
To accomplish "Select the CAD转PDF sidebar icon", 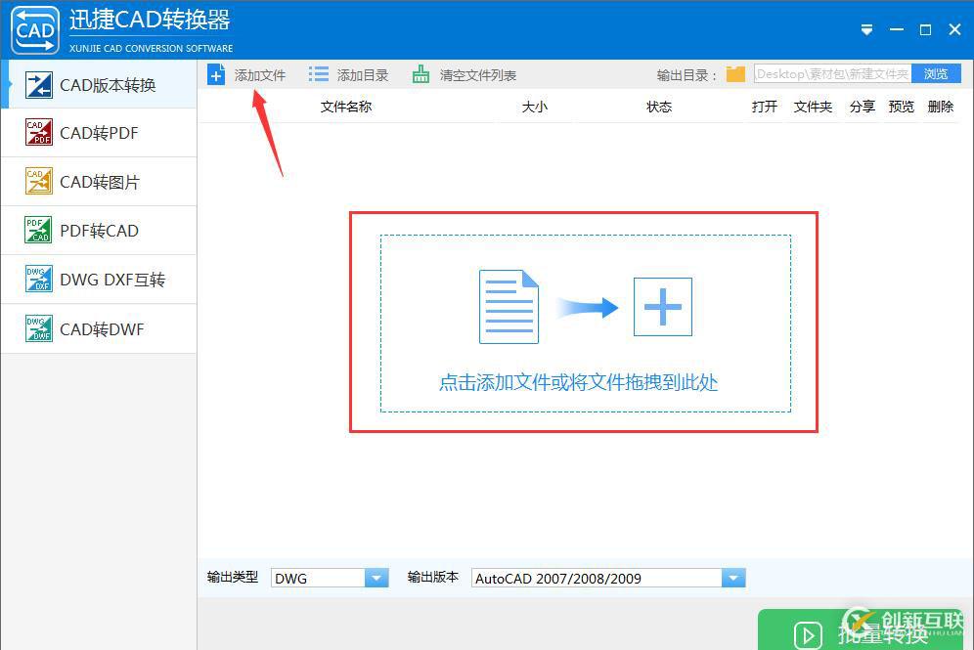I will pos(37,132).
